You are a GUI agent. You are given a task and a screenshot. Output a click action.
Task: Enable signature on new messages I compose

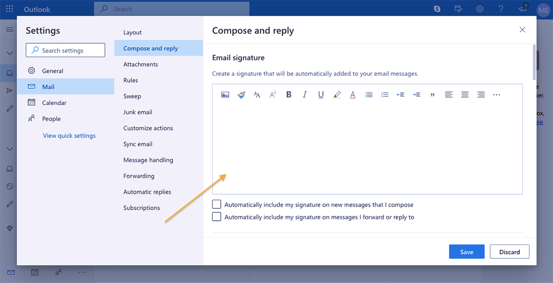(217, 205)
